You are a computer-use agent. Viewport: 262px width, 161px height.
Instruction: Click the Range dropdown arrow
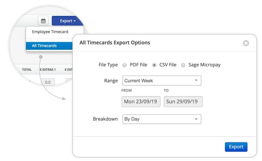pyautogui.click(x=196, y=80)
